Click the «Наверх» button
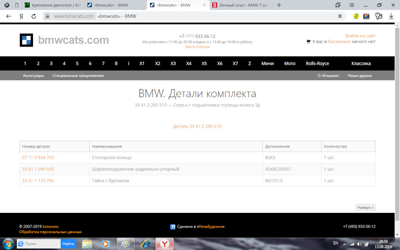Image resolution: width=400 pixels, height=250 pixels. point(365,207)
